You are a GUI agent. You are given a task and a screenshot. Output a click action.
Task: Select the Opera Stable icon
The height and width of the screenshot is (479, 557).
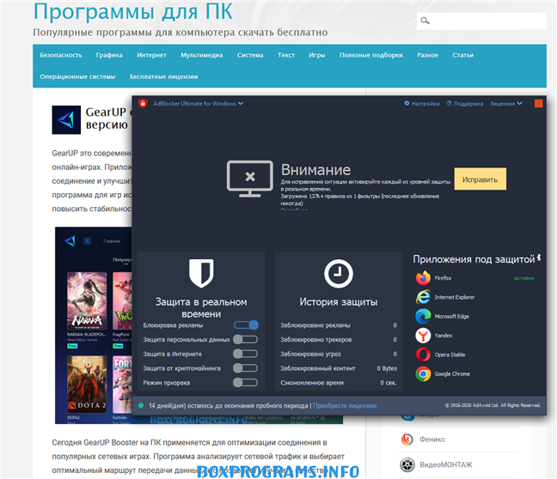(x=423, y=355)
